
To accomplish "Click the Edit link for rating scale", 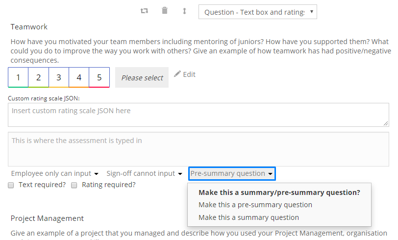I will click(189, 74).
